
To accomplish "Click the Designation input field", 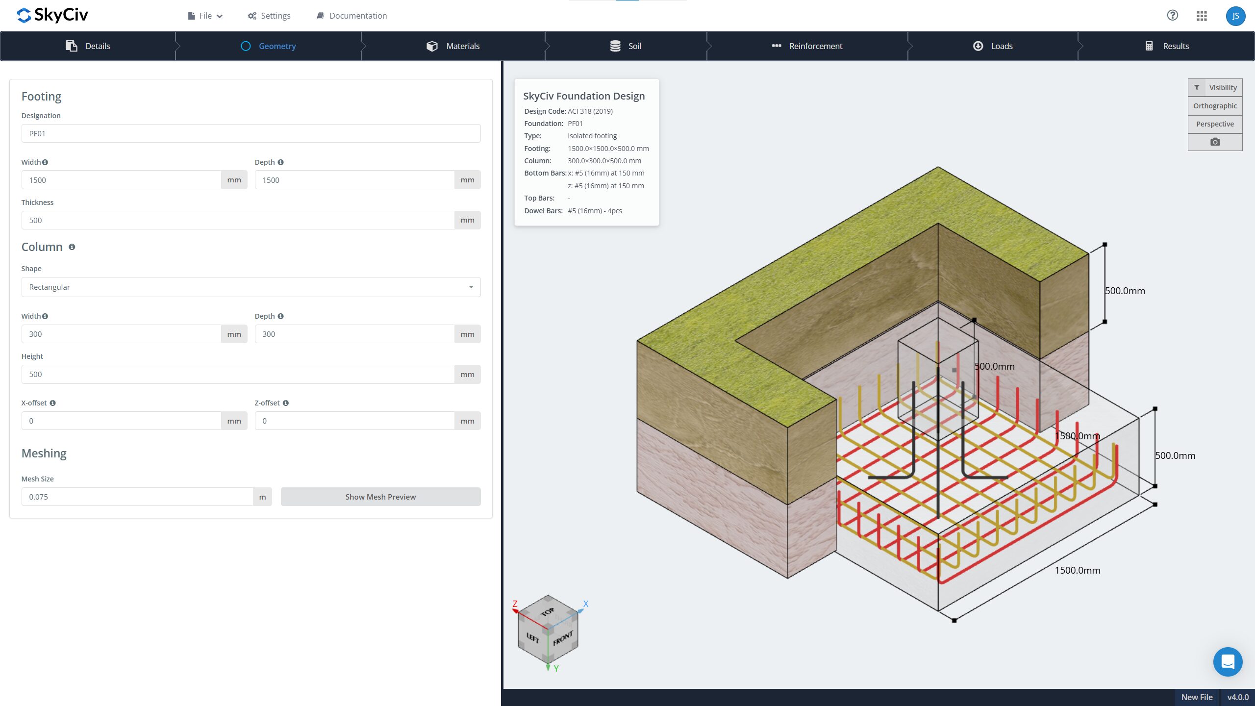I will tap(251, 133).
